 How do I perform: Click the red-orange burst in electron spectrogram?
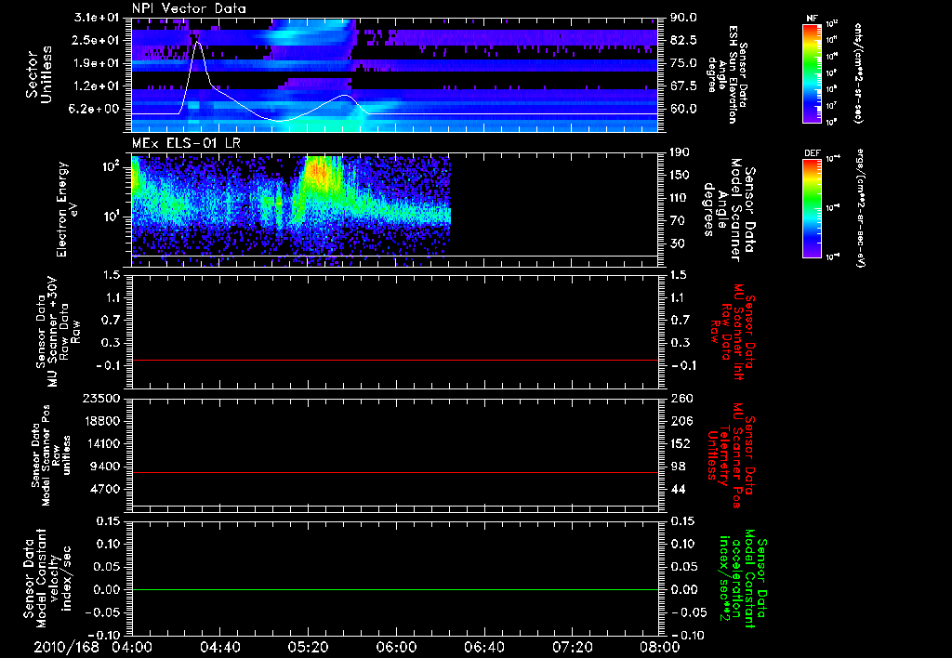(320, 173)
